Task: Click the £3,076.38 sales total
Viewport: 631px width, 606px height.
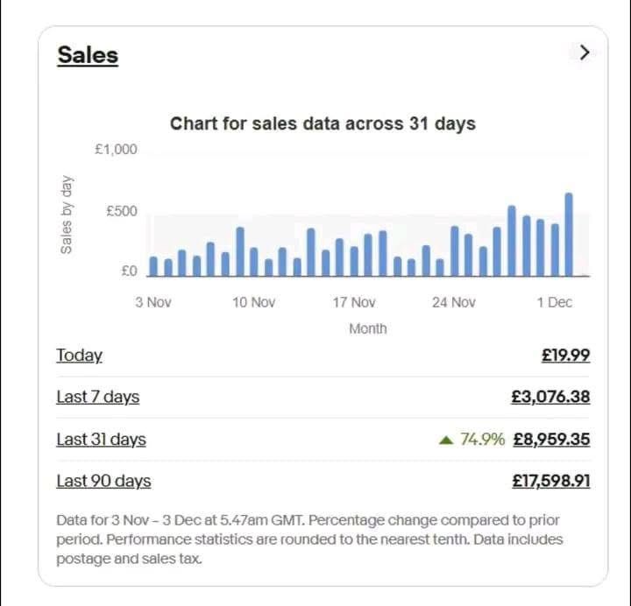Action: [x=550, y=397]
